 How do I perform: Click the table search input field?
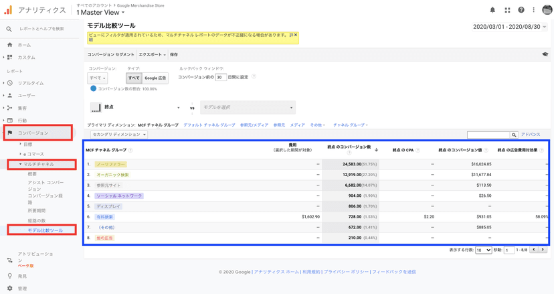click(488, 135)
